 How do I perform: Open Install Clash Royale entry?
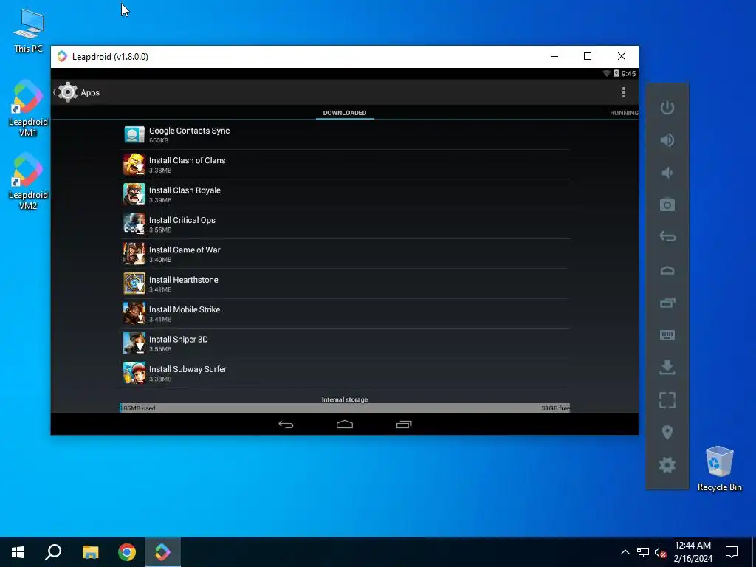tap(345, 194)
